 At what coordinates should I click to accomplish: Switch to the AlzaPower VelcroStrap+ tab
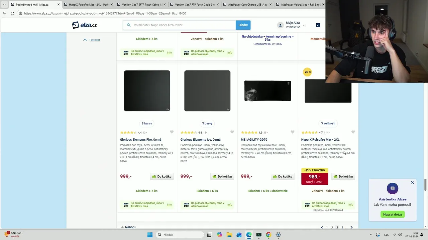click(300, 5)
